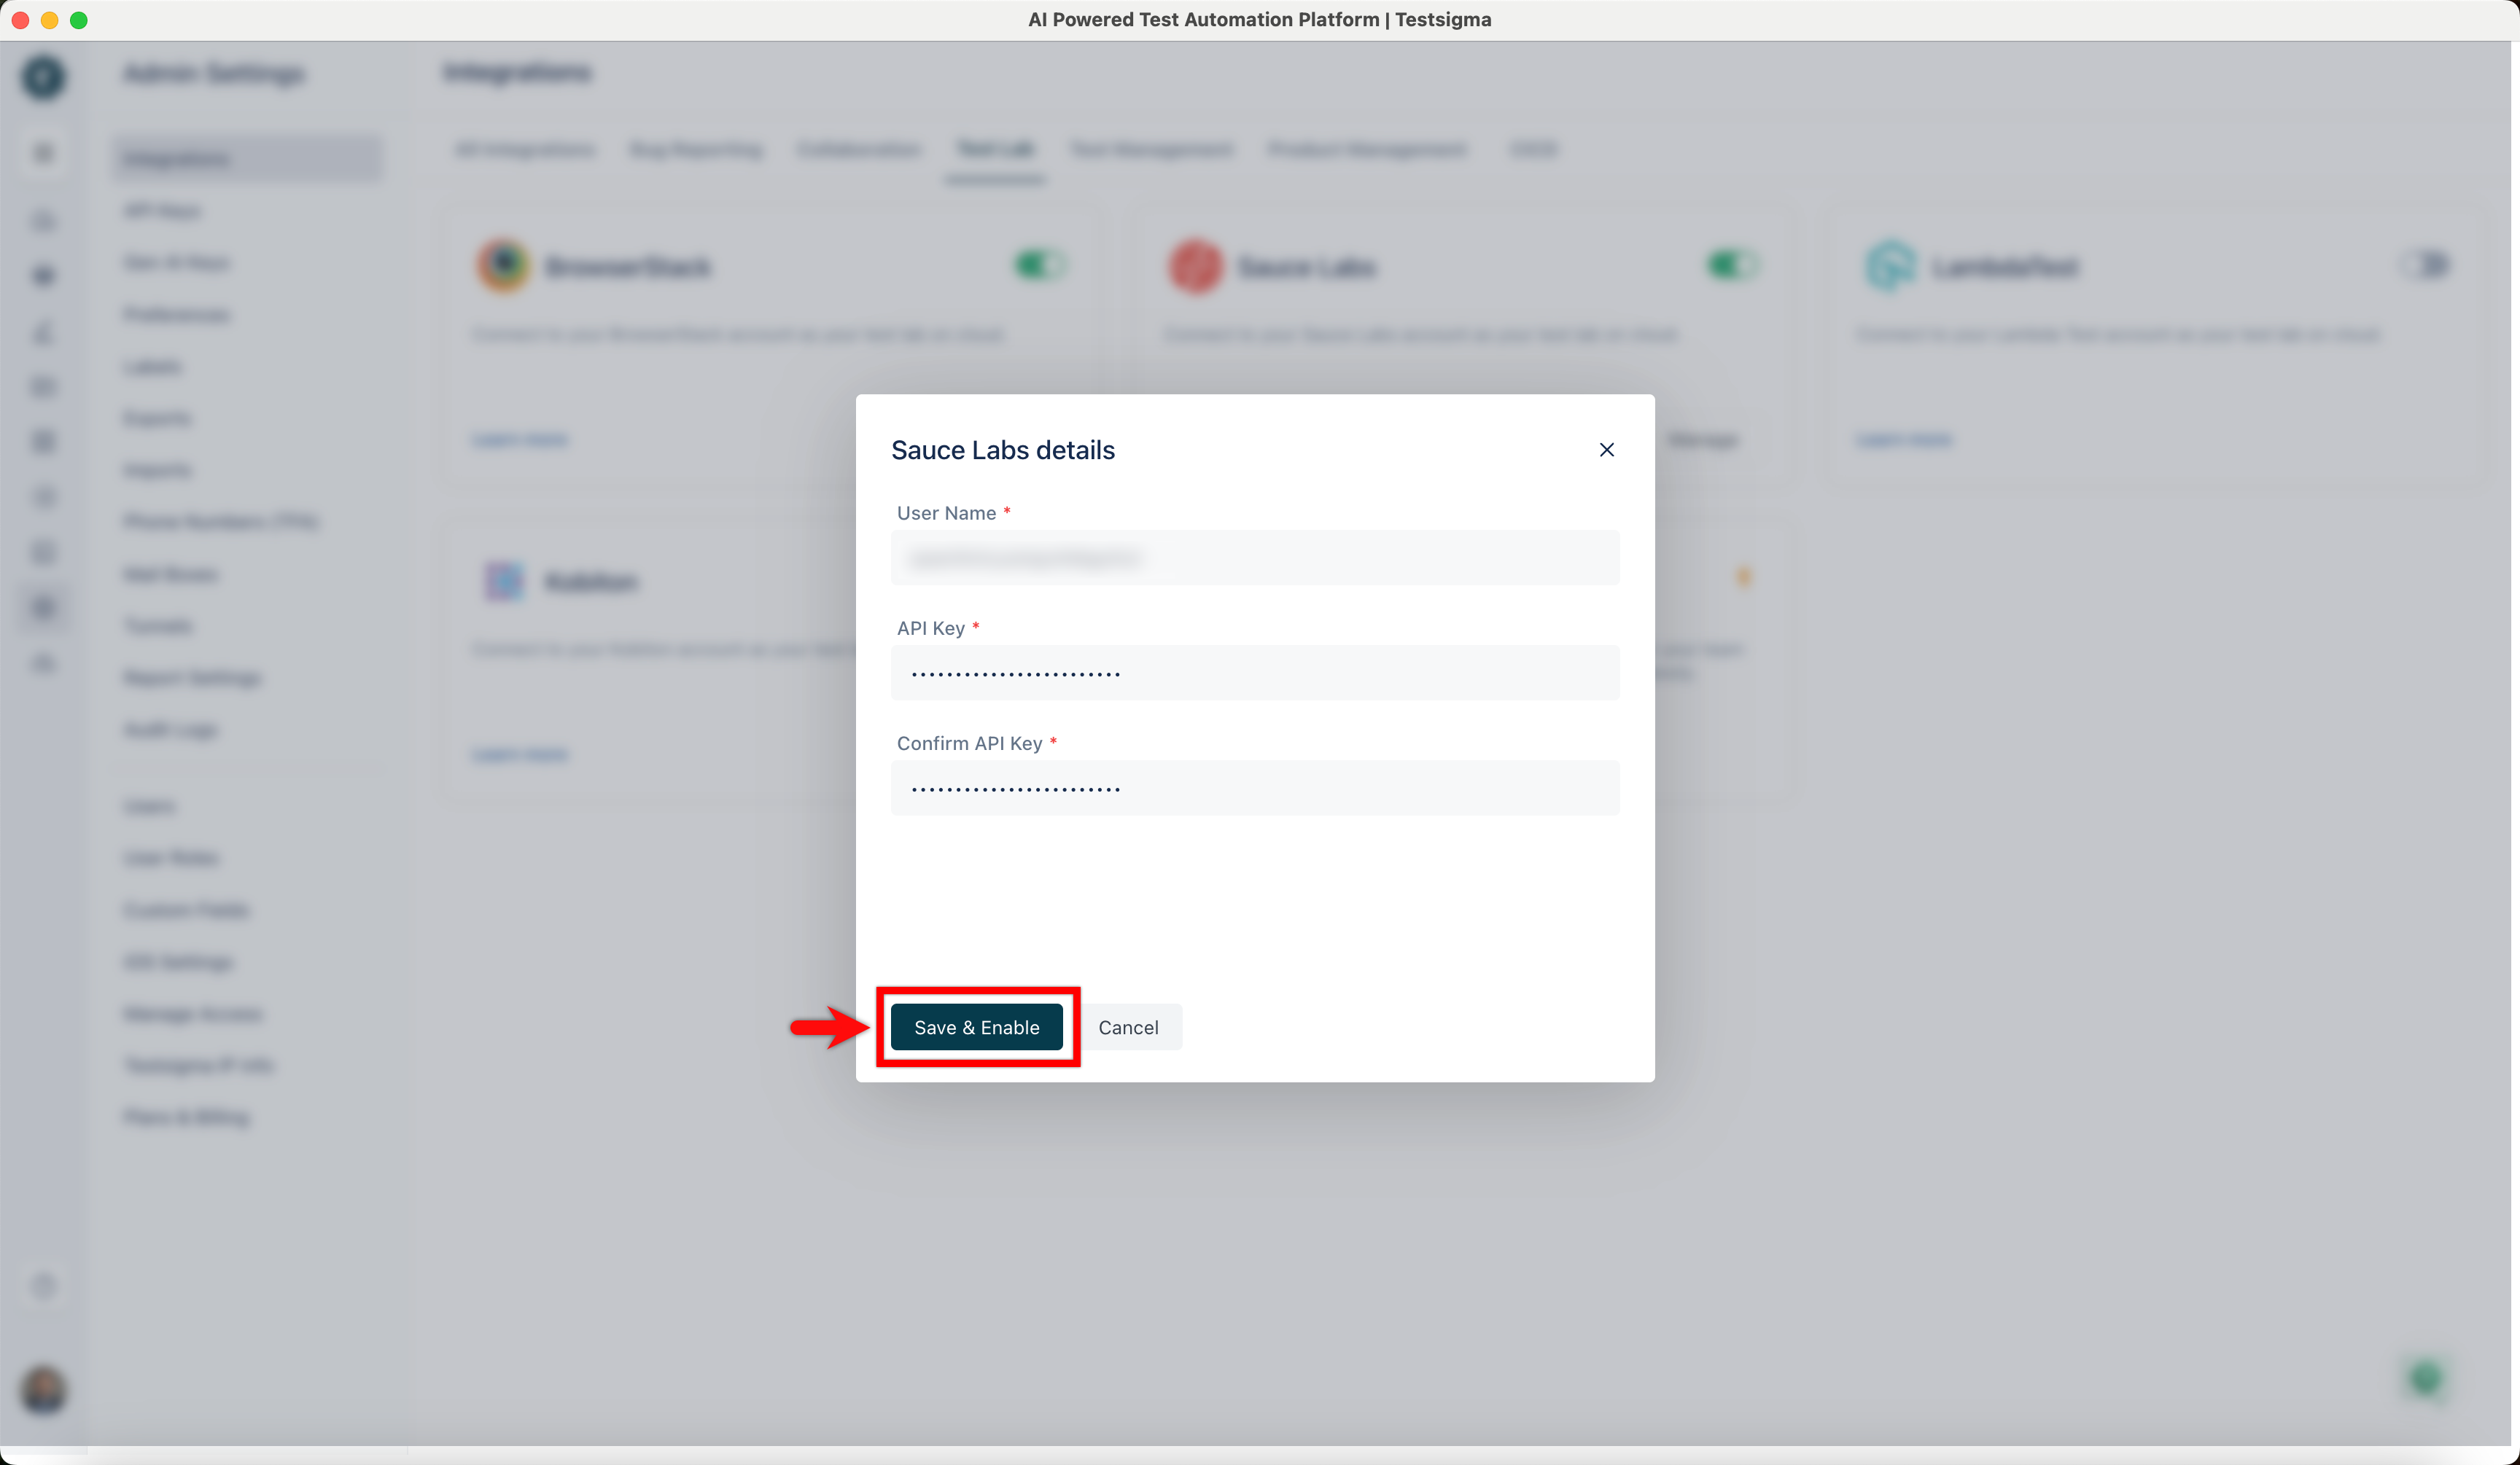
Task: Toggle the LambdaTest integration switch
Action: point(2425,265)
